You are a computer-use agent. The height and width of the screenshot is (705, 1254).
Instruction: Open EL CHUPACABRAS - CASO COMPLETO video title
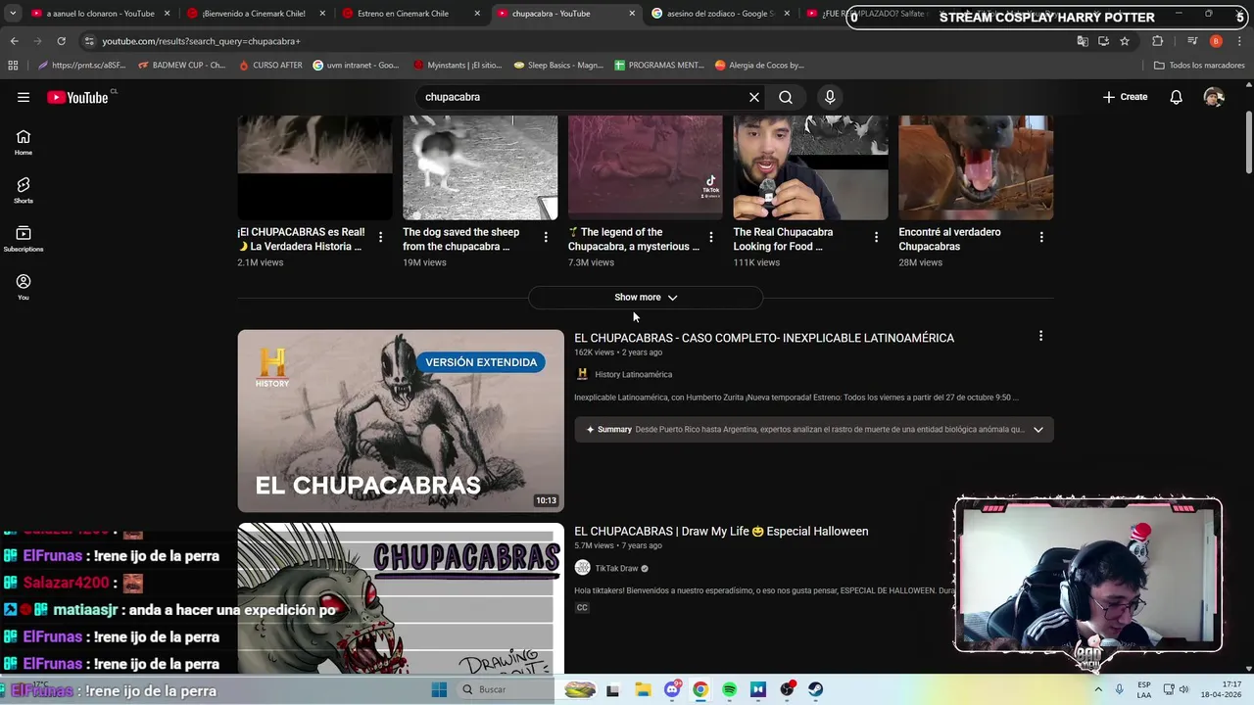pos(764,338)
